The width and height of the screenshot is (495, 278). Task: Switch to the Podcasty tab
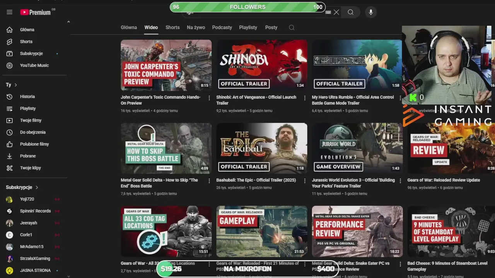click(222, 27)
